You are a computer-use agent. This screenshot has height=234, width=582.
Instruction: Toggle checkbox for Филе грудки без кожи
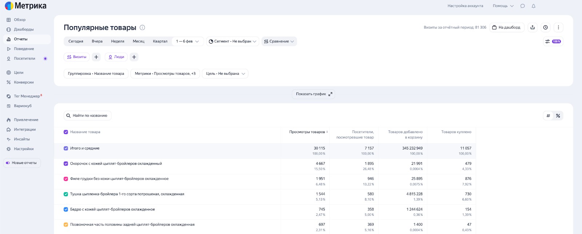[66, 179]
